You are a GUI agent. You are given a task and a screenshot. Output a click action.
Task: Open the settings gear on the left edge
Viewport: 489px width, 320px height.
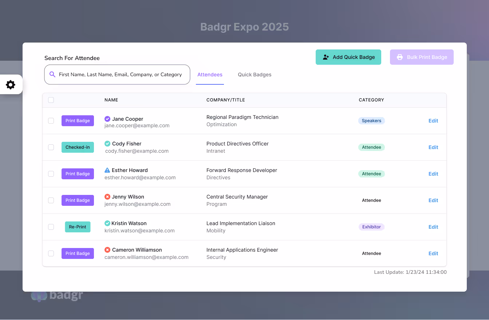click(x=11, y=85)
